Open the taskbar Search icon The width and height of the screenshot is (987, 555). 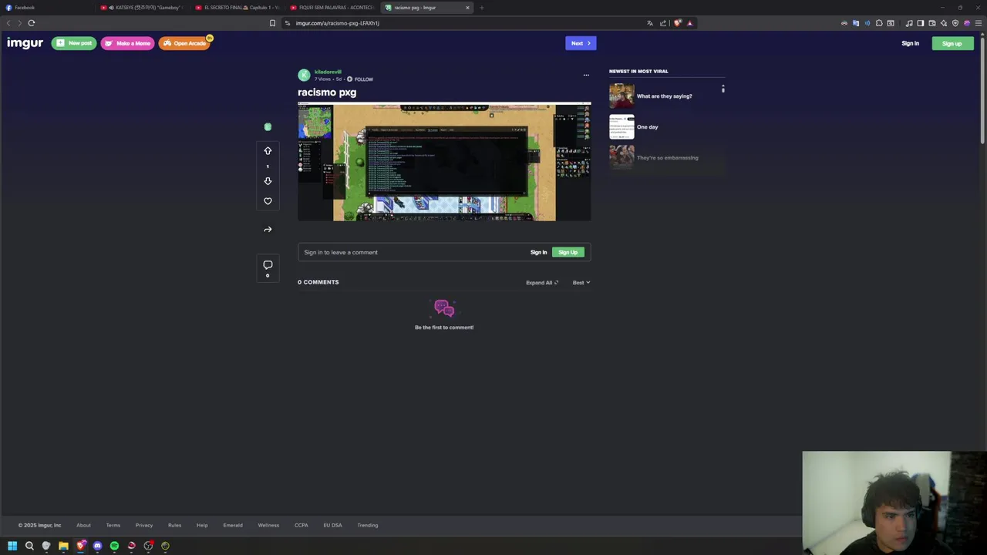pos(29,546)
